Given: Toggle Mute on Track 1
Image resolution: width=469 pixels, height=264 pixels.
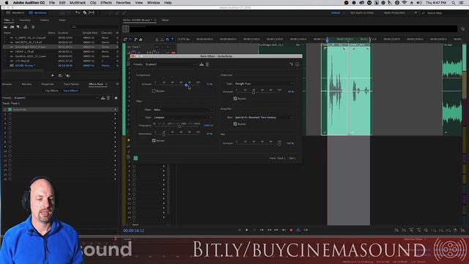Looking at the screenshot, I should pos(158,47).
